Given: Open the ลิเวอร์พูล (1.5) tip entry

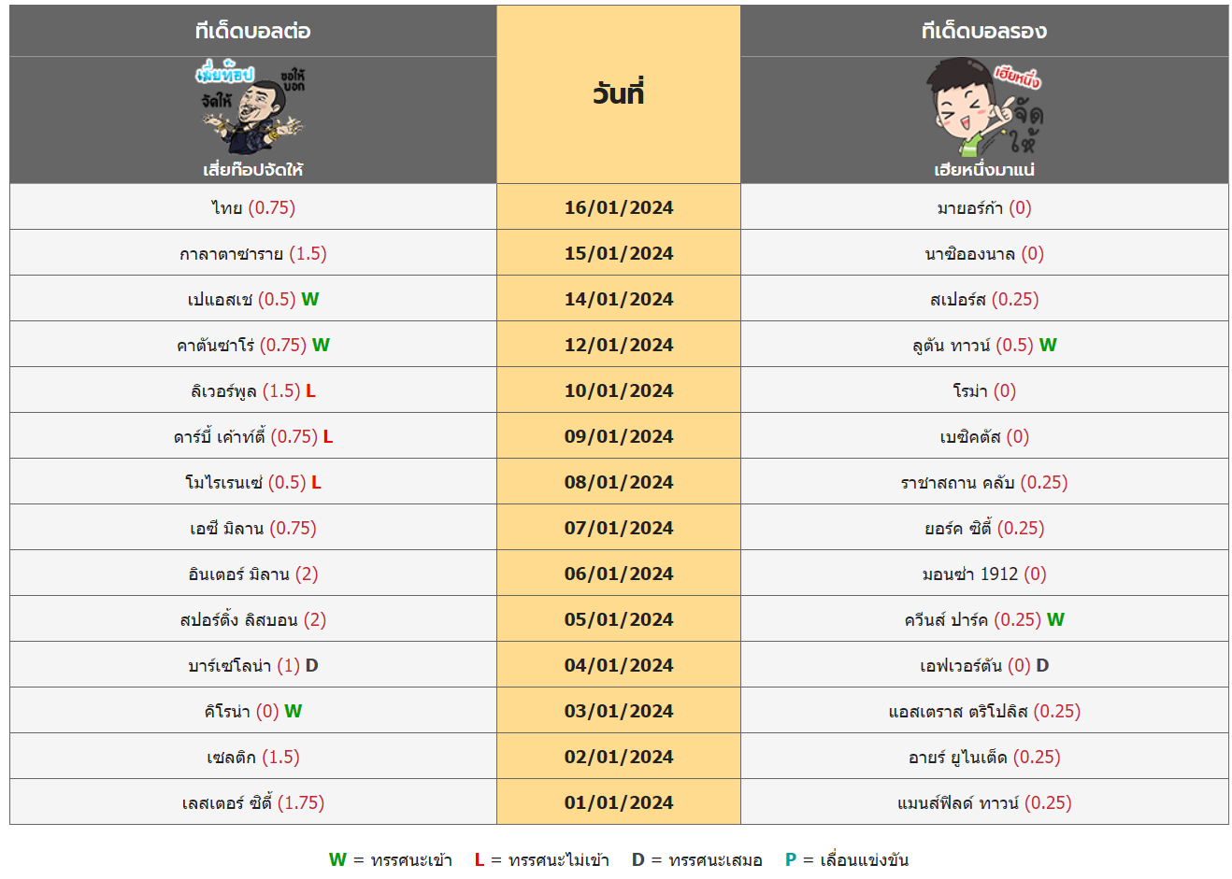Looking at the screenshot, I should click(x=246, y=390).
